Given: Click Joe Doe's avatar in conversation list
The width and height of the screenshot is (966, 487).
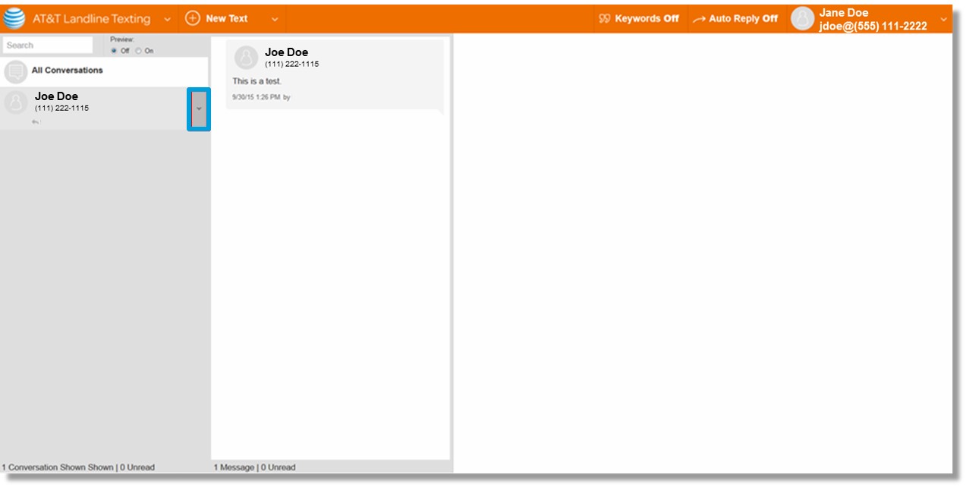Looking at the screenshot, I should [16, 102].
